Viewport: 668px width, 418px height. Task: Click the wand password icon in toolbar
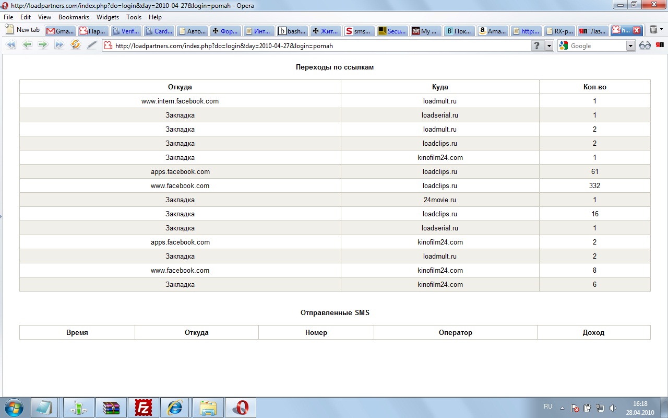point(92,45)
